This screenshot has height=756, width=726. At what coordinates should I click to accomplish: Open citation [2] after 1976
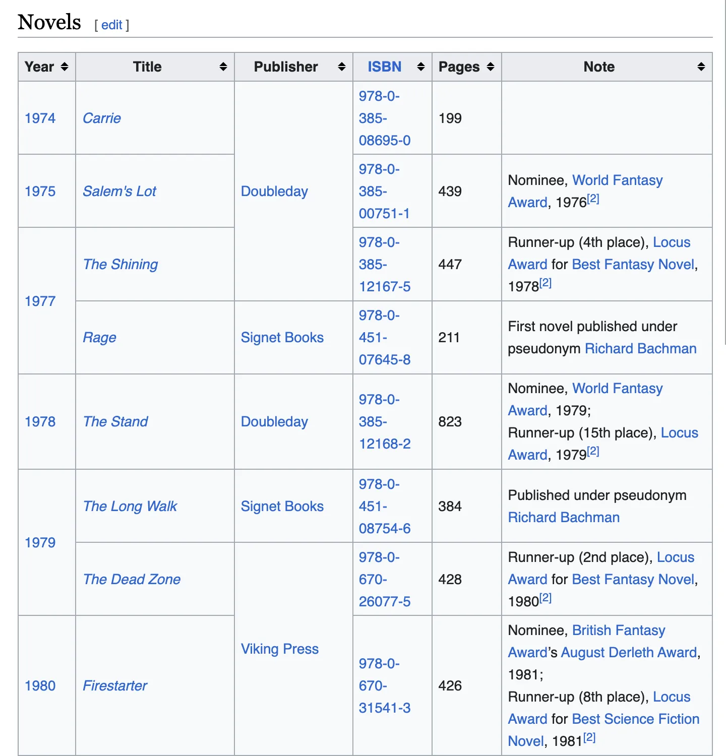(593, 199)
